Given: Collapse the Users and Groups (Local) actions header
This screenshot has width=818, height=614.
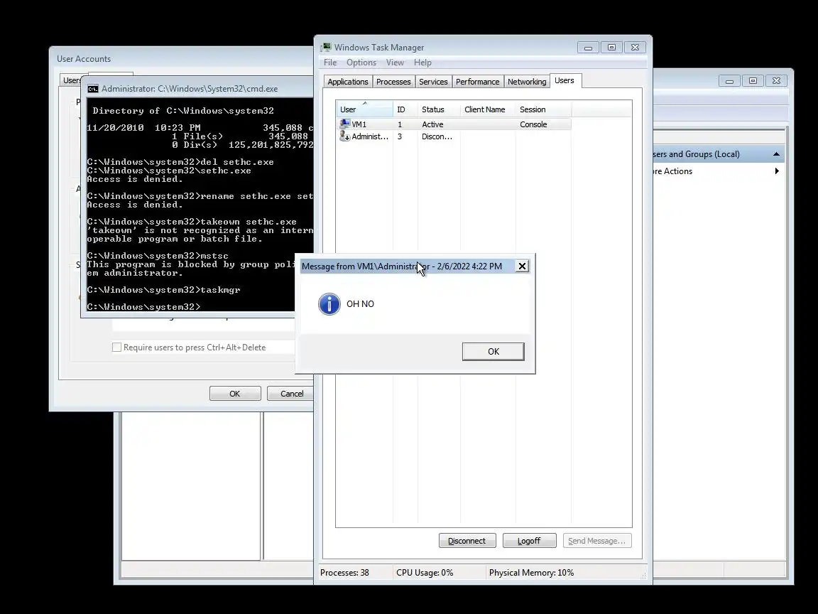Looking at the screenshot, I should [x=776, y=154].
